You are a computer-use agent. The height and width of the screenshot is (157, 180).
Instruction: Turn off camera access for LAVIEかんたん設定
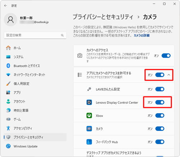160,89
